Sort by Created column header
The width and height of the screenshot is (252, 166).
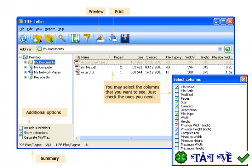(154, 57)
